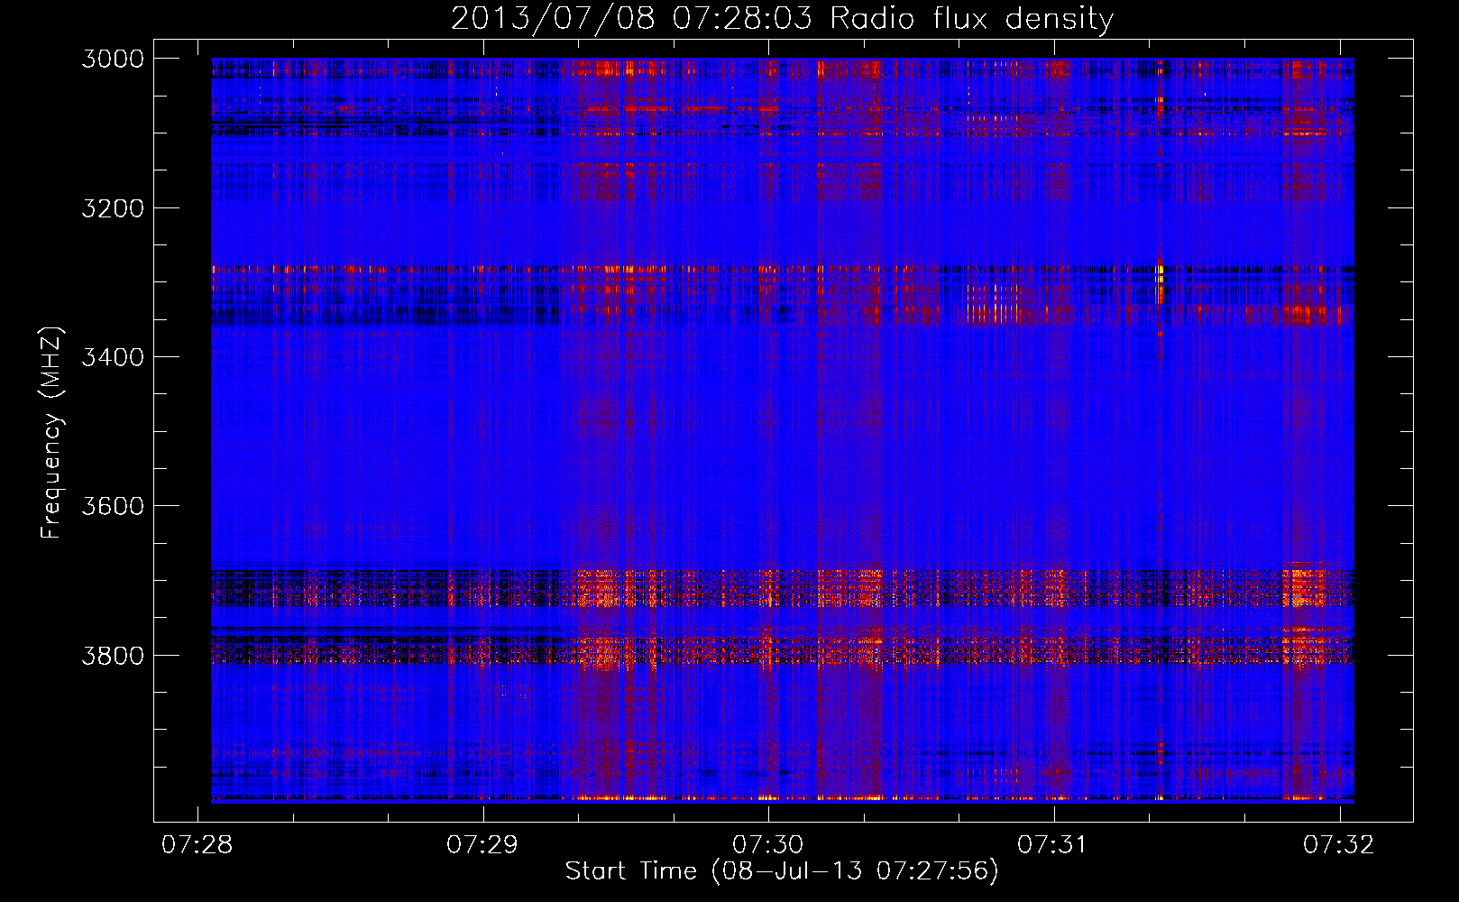Click the 07:32 time tick label
The image size is (1459, 902).
[x=1339, y=844]
